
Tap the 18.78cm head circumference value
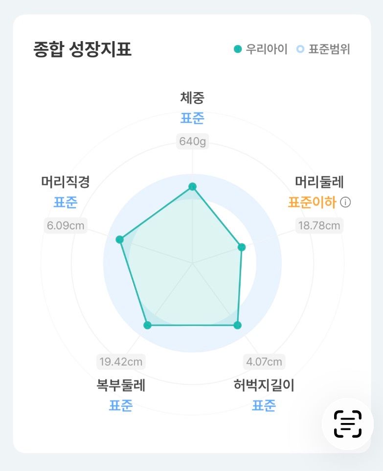click(x=319, y=225)
